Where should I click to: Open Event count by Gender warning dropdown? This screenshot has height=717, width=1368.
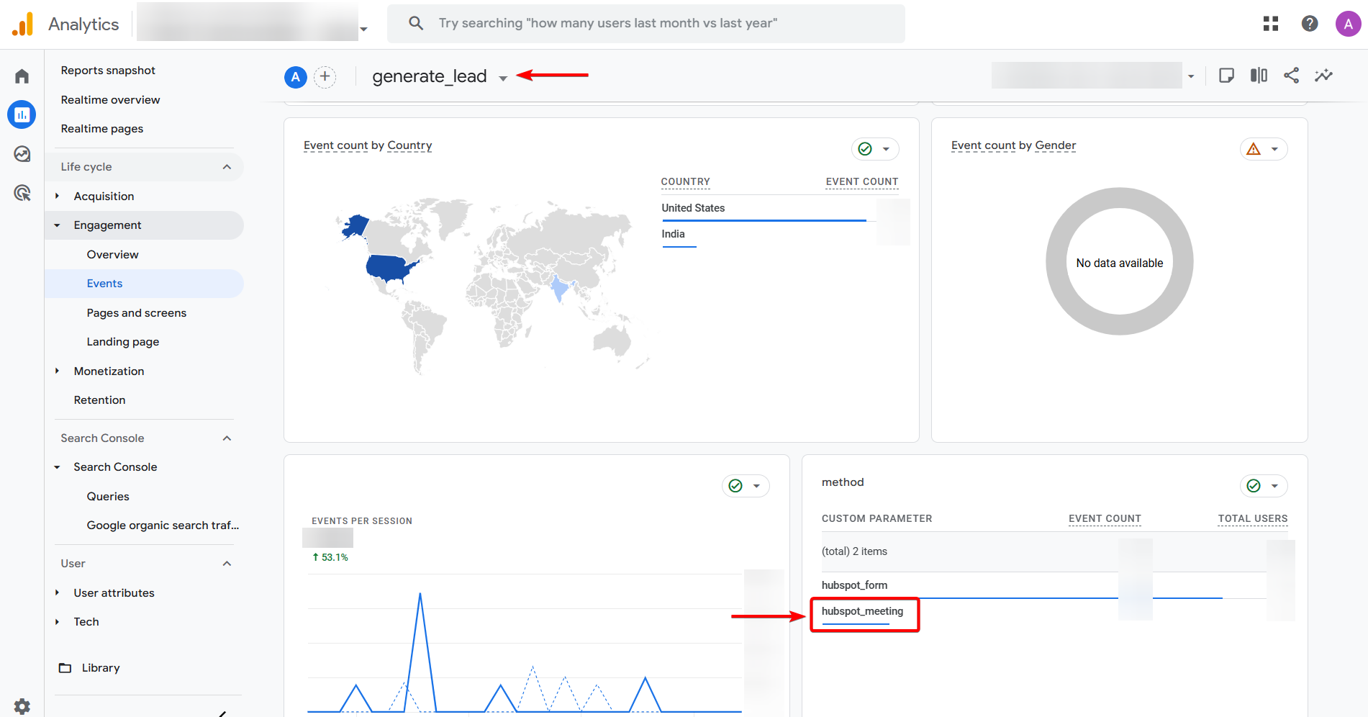1264,149
